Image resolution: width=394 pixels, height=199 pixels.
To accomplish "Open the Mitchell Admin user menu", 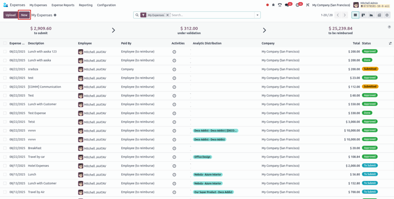I will 371,5.
